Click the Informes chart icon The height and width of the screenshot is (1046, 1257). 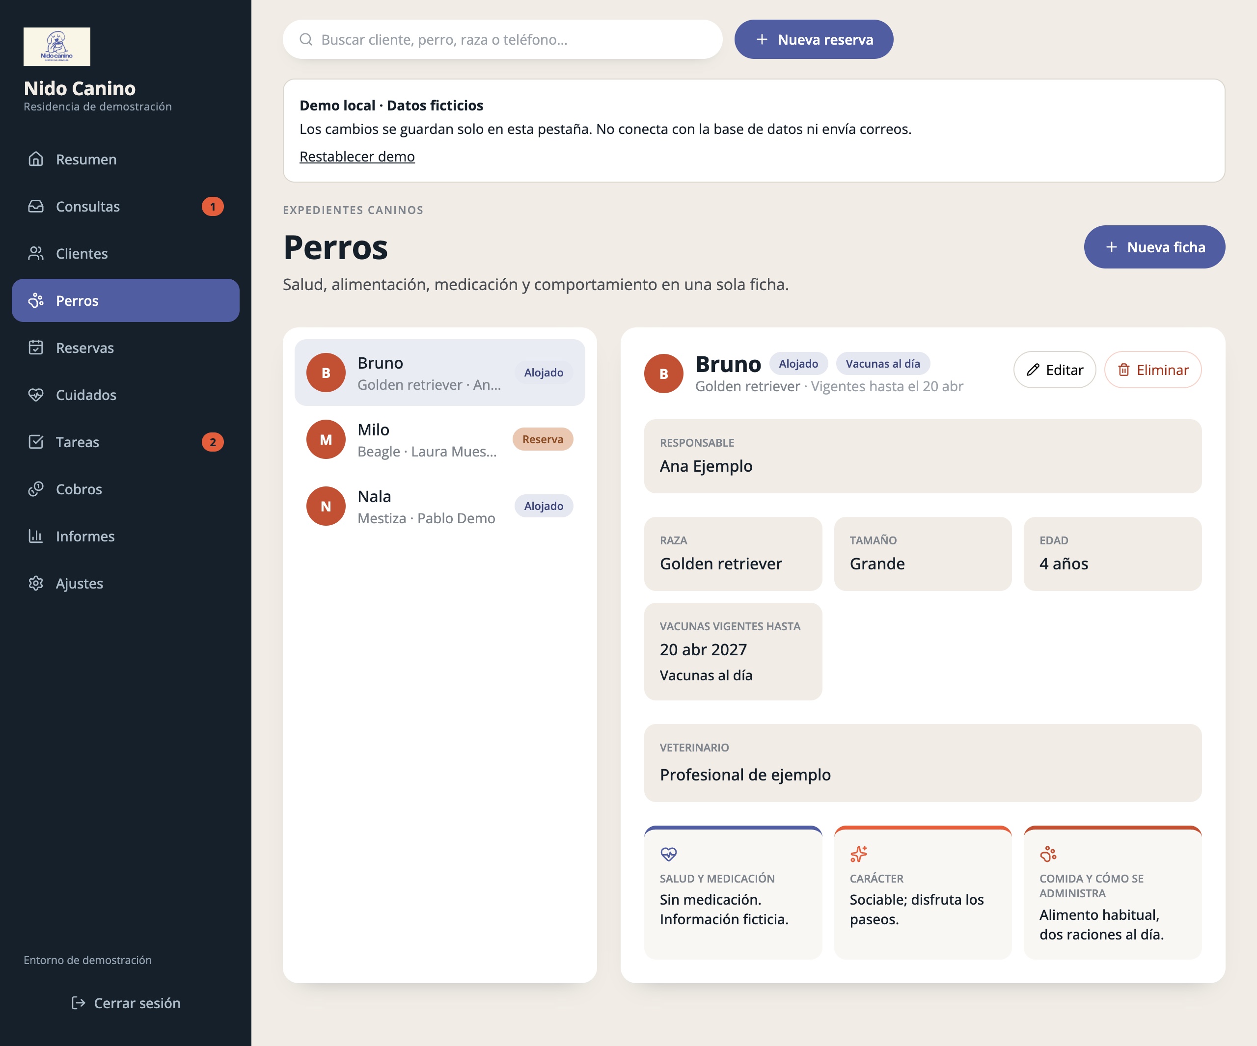36,536
